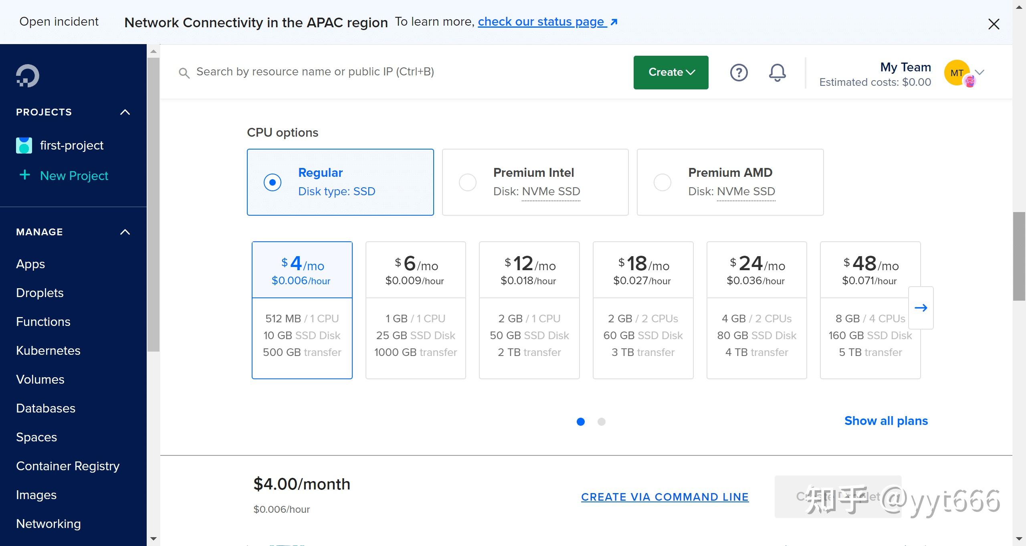Image resolution: width=1026 pixels, height=546 pixels.
Task: Click the right arrow to see more plans
Action: point(921,308)
